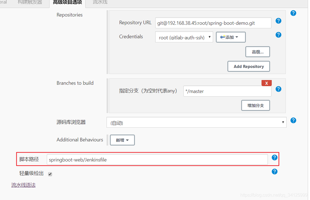The width and height of the screenshot is (310, 200).
Task: Focus the branch specifier */master field
Action: (227, 91)
